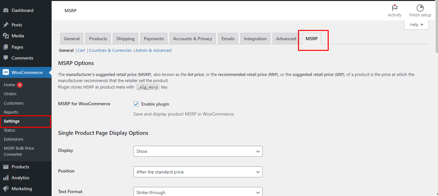Open the Admin & Advanced link
Screen dimensions: 438x196
click(154, 50)
